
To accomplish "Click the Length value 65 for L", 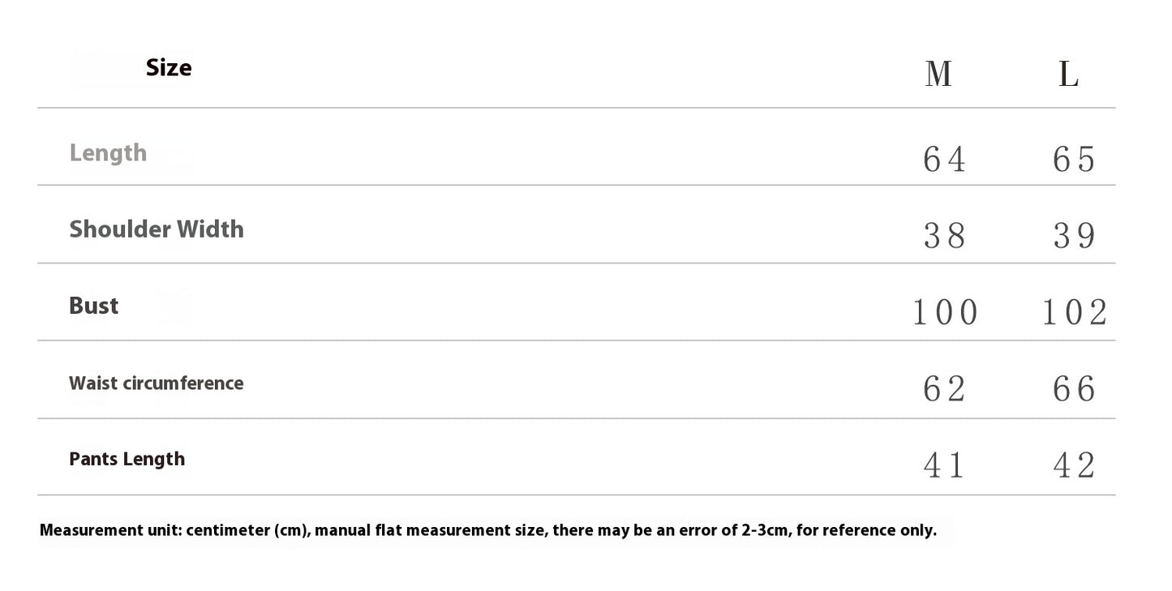I will point(1074,159).
